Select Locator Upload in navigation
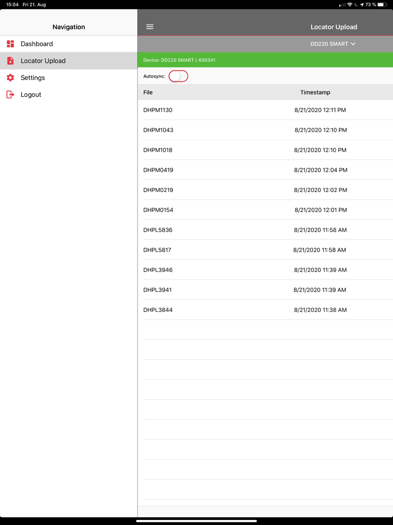 [x=69, y=61]
